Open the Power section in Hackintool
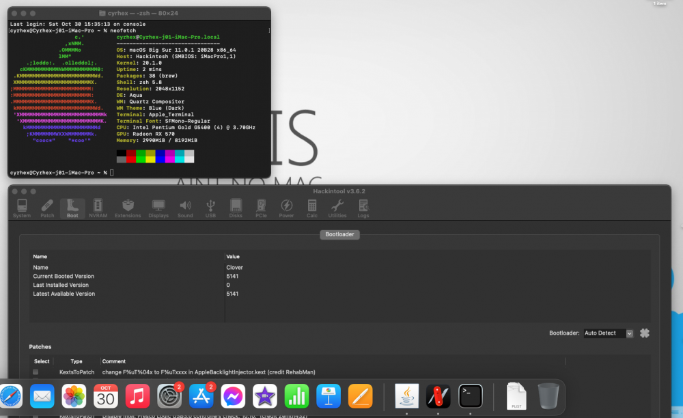 [x=286, y=208]
